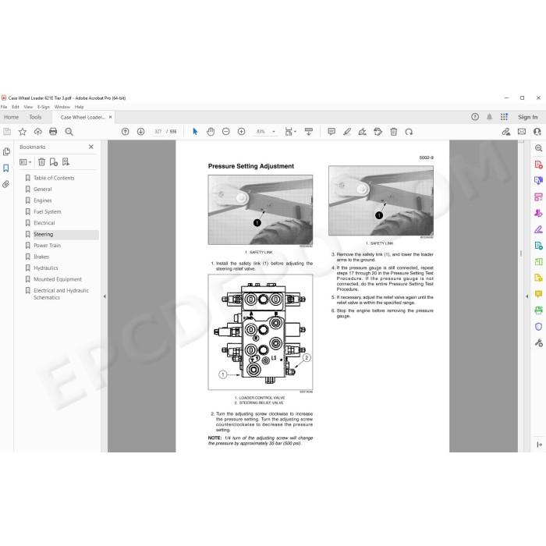This screenshot has width=546, height=546.
Task: Open the Sign/draw markup tool
Action: tap(362, 132)
